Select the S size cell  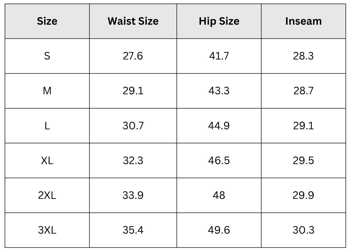[47, 56]
